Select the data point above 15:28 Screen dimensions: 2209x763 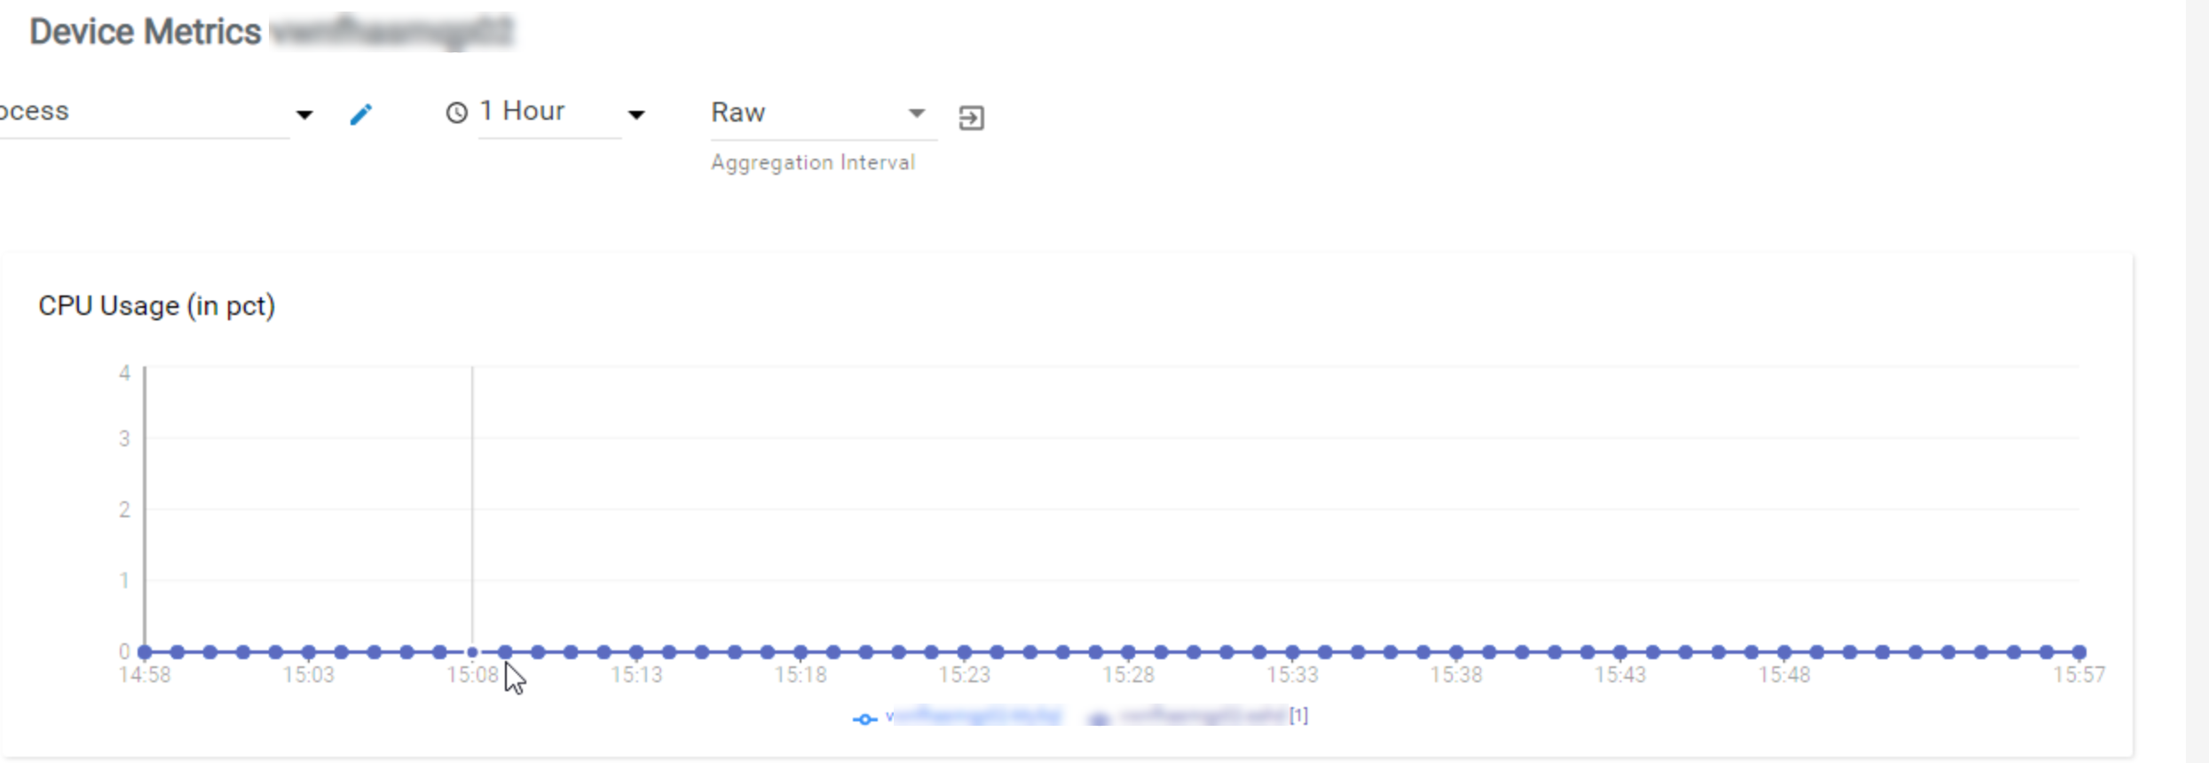coord(1128,652)
